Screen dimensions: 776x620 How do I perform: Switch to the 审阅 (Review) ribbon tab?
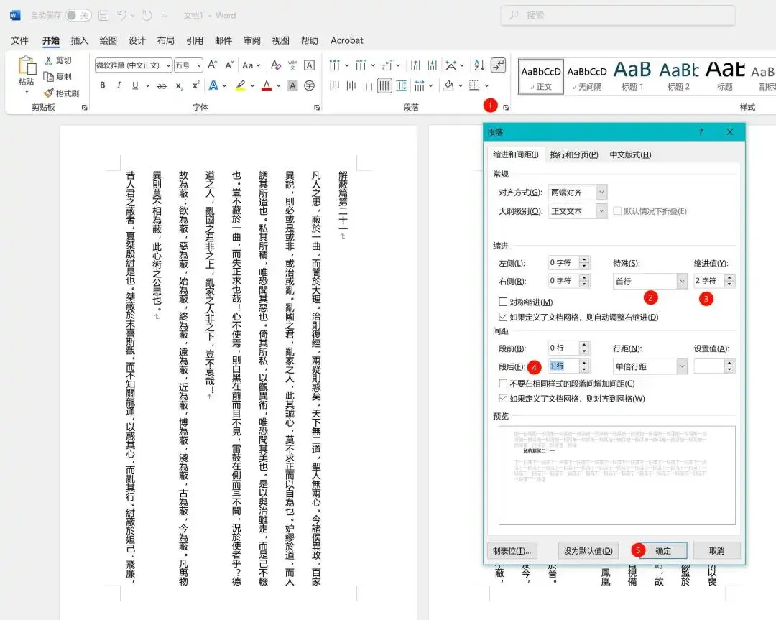click(252, 40)
